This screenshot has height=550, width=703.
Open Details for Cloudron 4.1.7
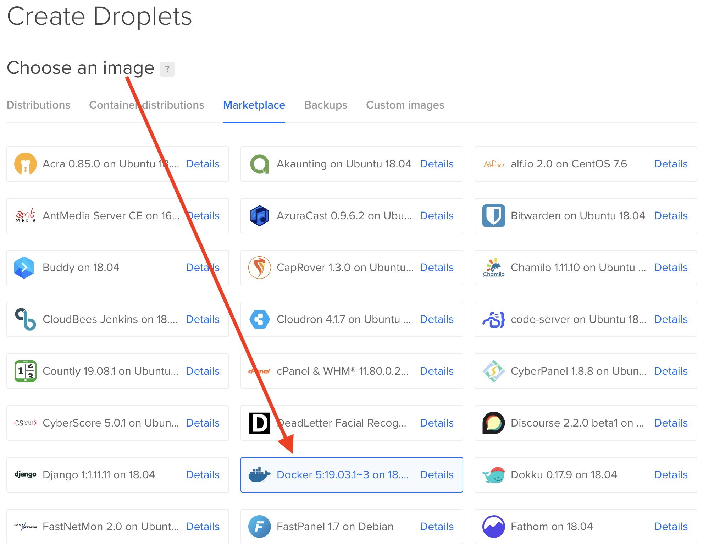point(437,319)
